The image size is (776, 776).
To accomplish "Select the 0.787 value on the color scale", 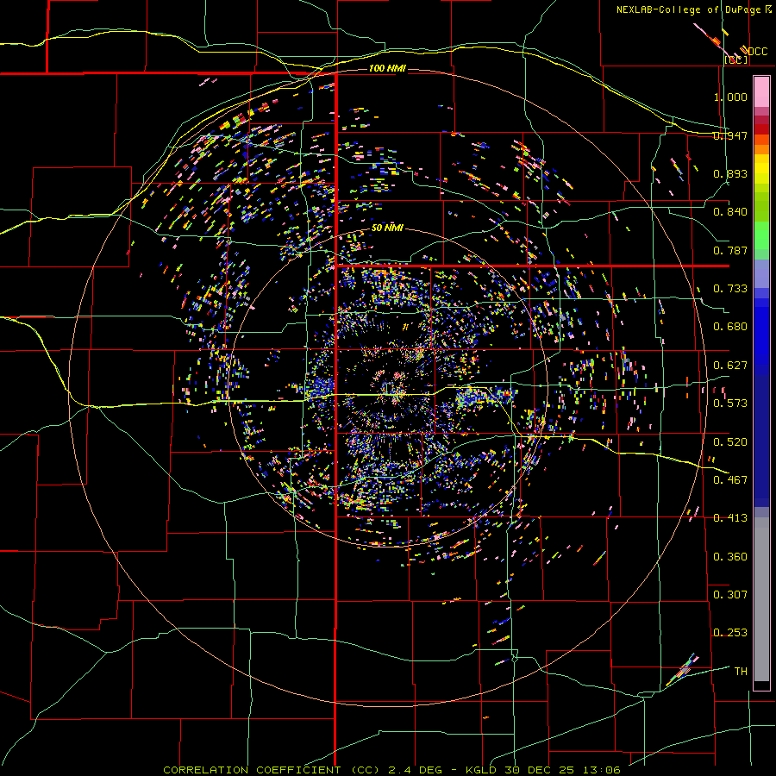I will coord(730,250).
